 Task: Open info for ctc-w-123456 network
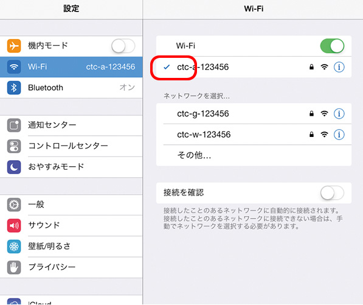339,135
